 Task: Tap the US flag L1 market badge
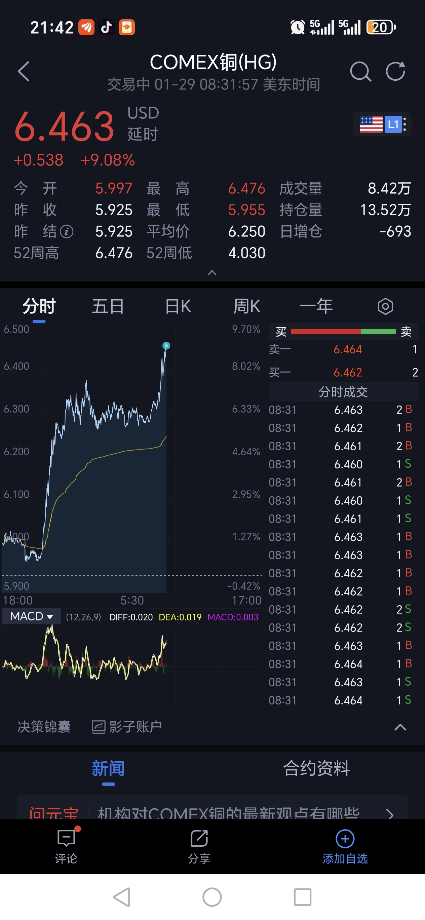pyautogui.click(x=382, y=124)
